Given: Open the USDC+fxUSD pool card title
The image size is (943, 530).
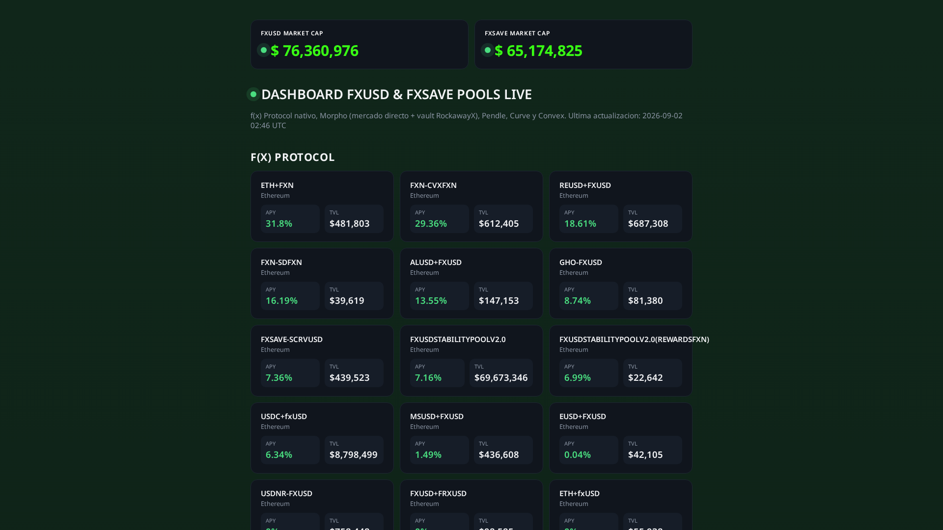Looking at the screenshot, I should tap(284, 416).
